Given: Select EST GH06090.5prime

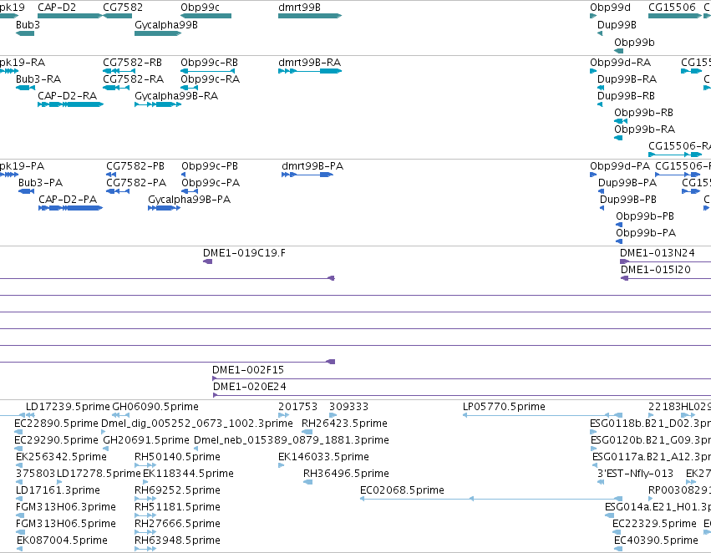Looking at the screenshot, I should [120, 415].
